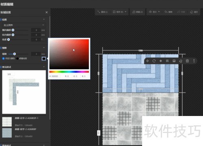Click the vertical offset value field
This screenshot has width=203, height=146.
tap(36, 35)
